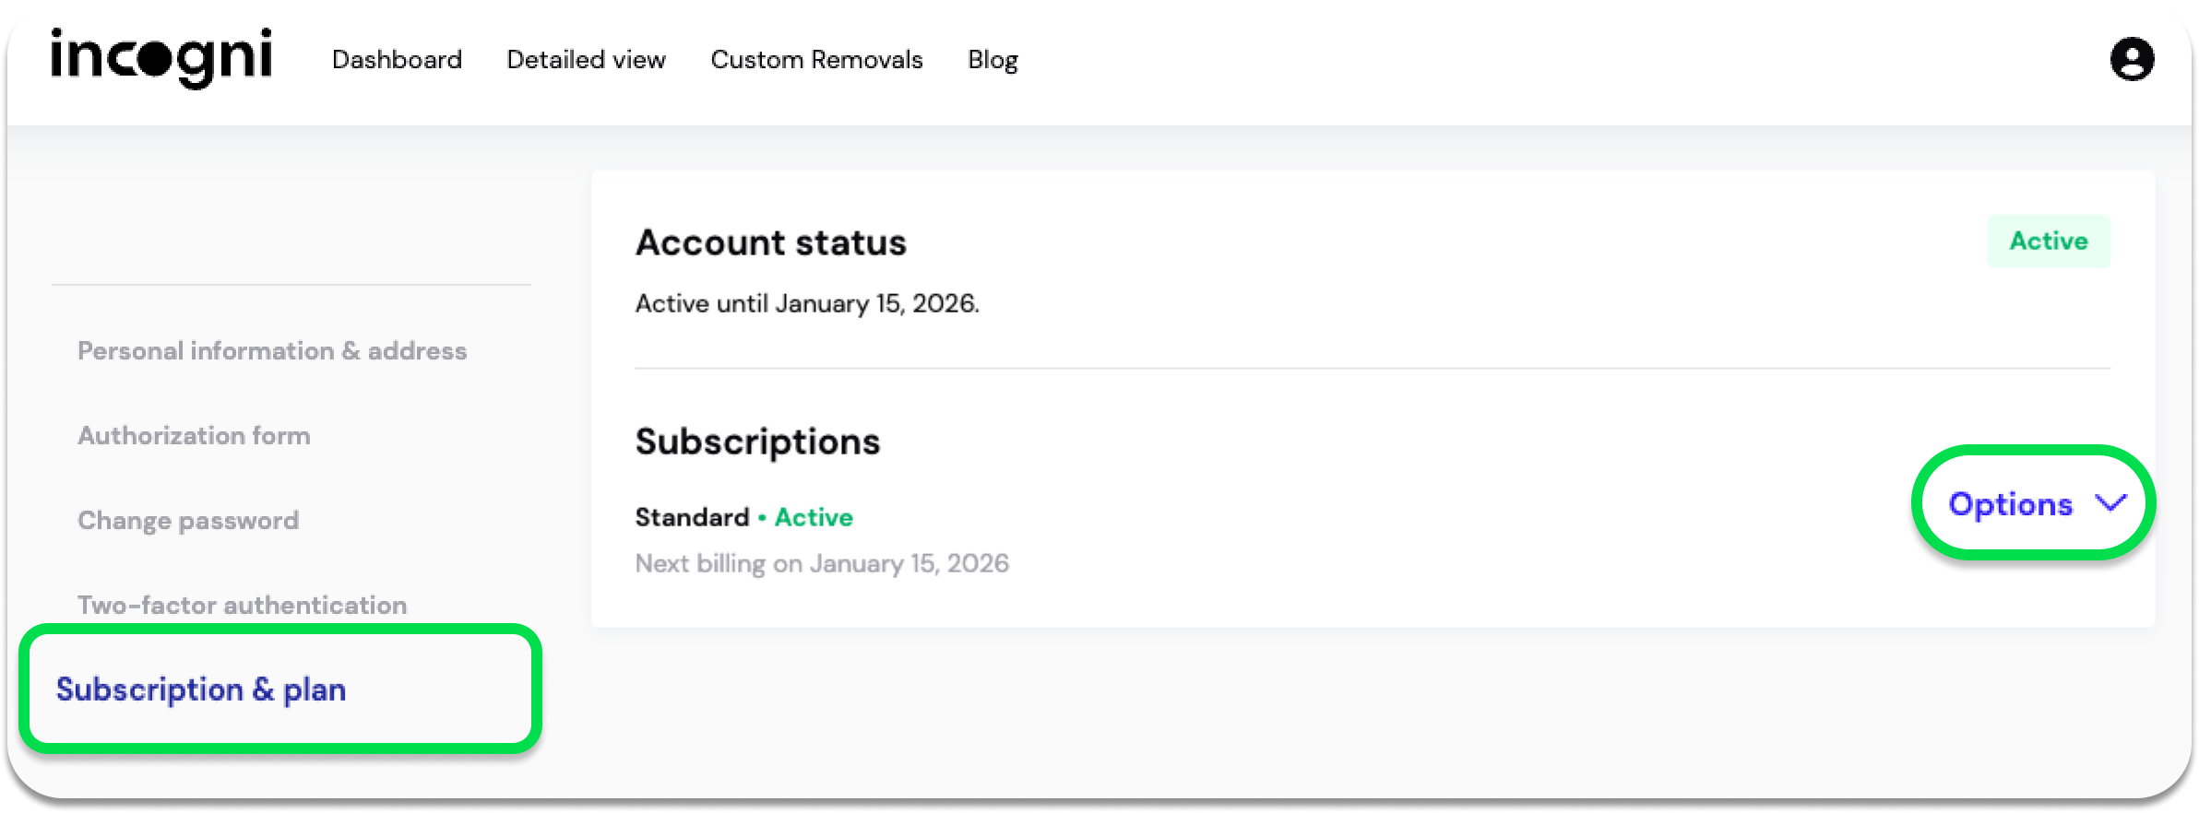
Task: Go to the Dashboard page
Action: coord(397,60)
